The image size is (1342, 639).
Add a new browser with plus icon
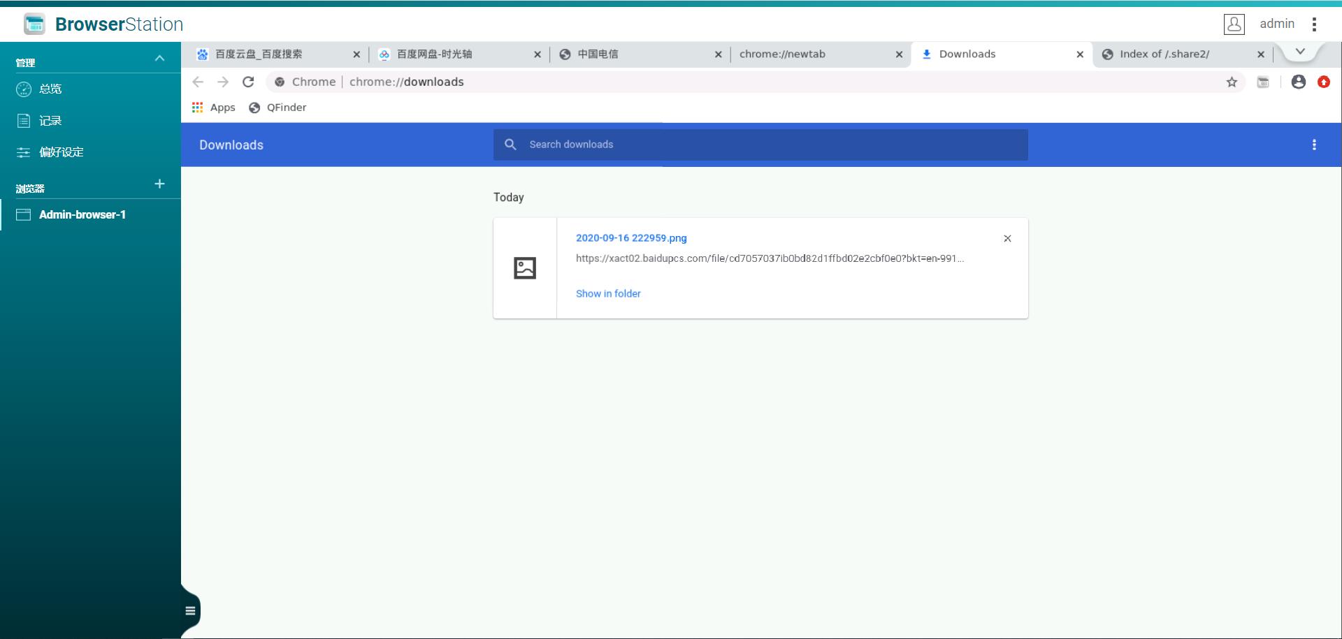click(x=159, y=184)
